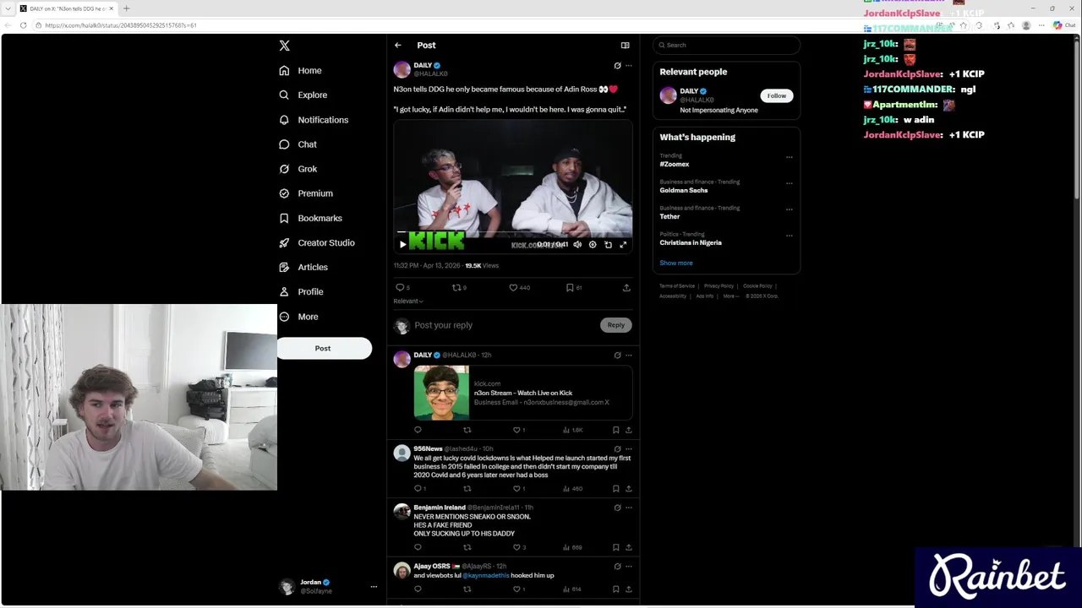Open more options on the 956News reply

pyautogui.click(x=628, y=449)
